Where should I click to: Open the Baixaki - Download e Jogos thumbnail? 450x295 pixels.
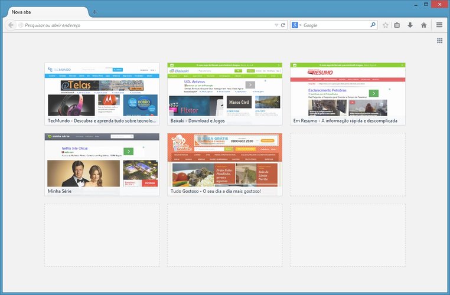225,94
